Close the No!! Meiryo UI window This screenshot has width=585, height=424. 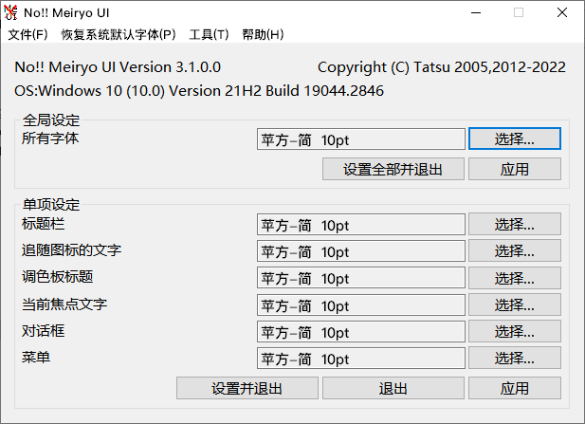coord(562,12)
